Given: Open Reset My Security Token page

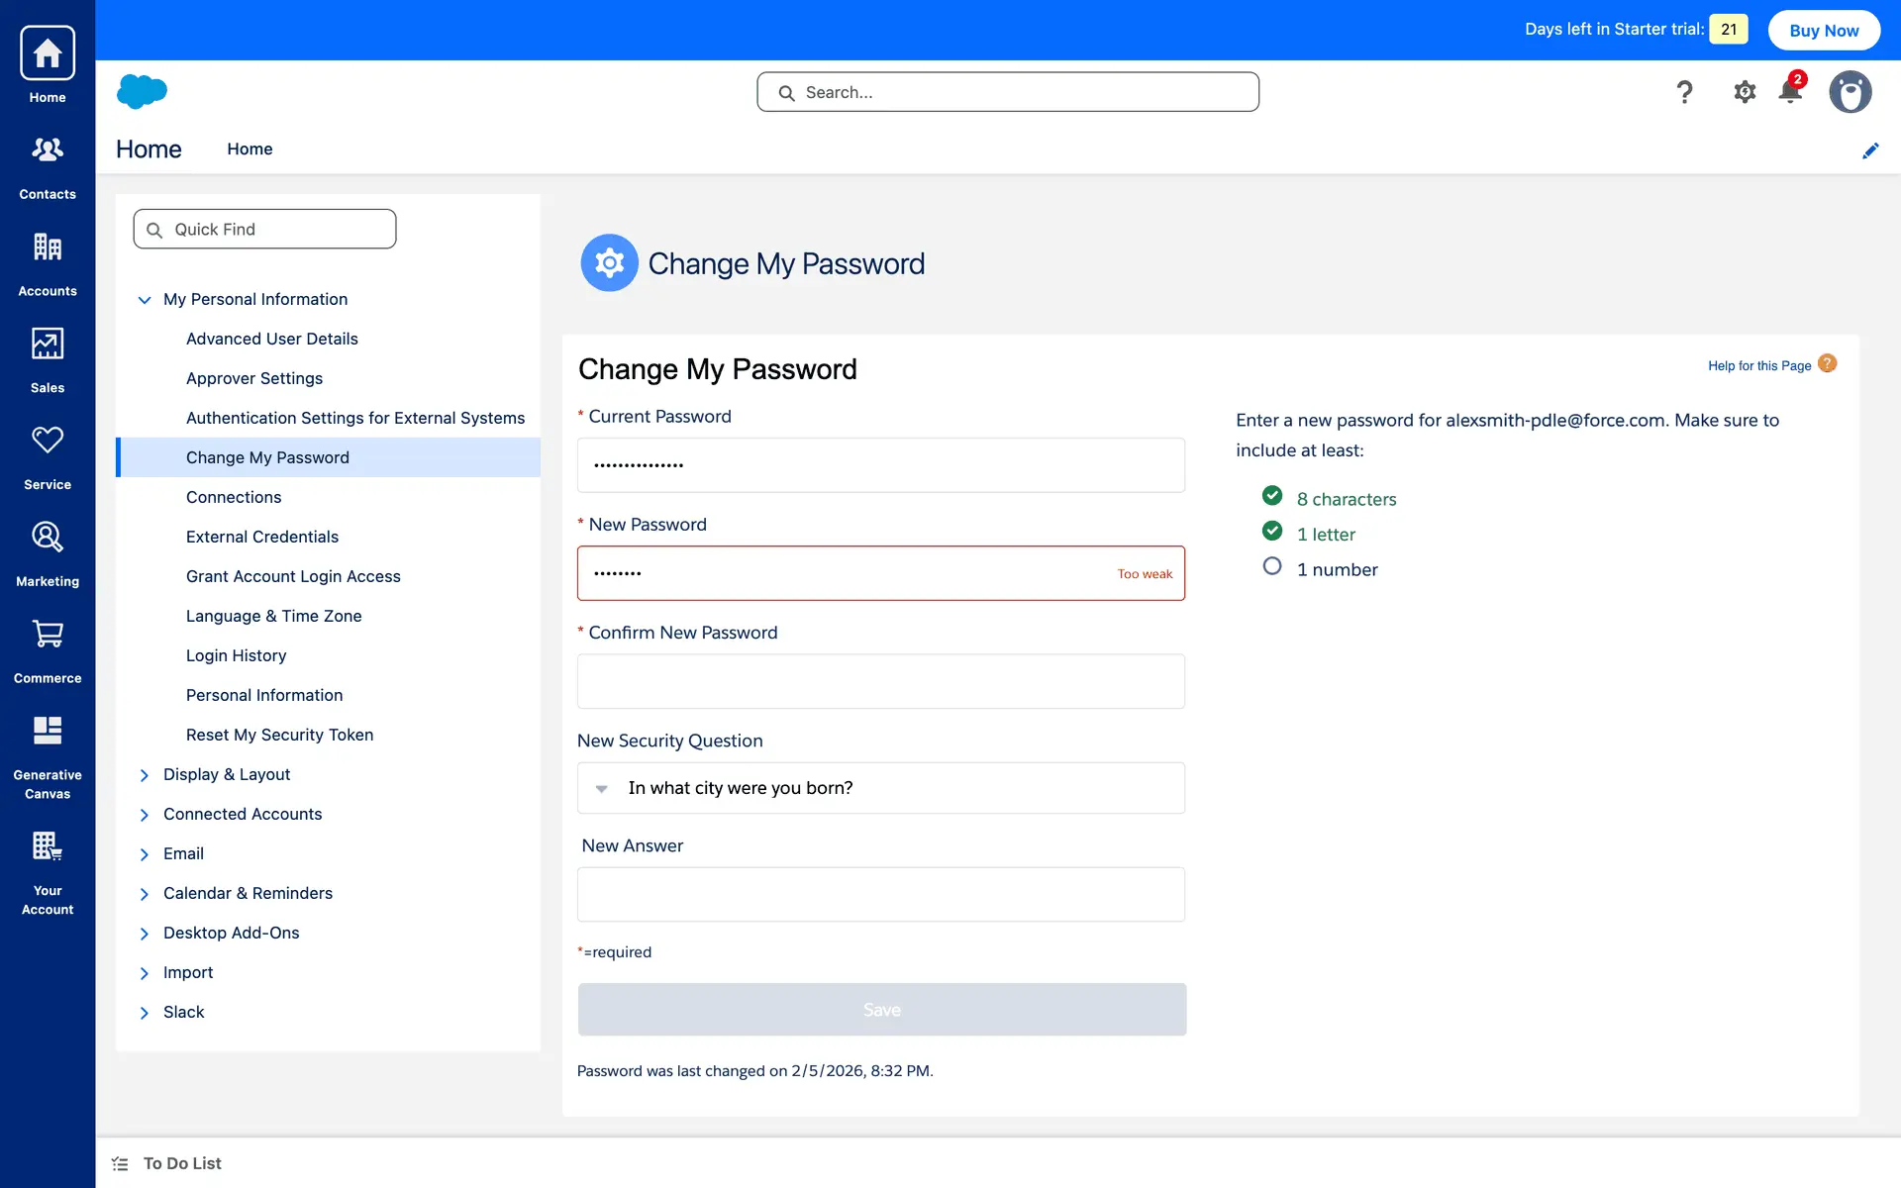Looking at the screenshot, I should pyautogui.click(x=279, y=735).
